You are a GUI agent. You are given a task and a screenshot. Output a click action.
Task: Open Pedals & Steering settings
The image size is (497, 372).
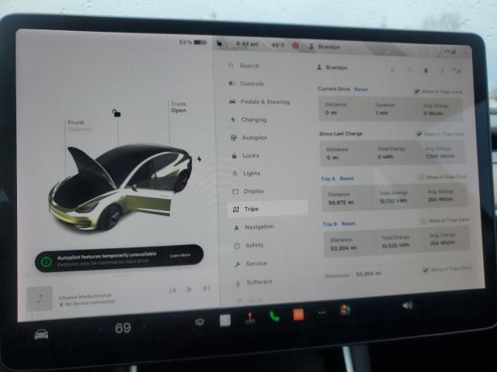(259, 102)
